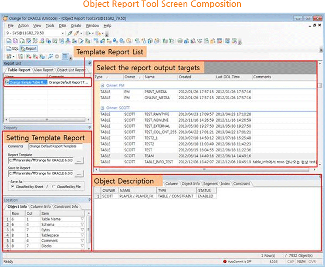Click the Report List horizontal scrollbar
The width and height of the screenshot is (325, 267).
(x=47, y=120)
